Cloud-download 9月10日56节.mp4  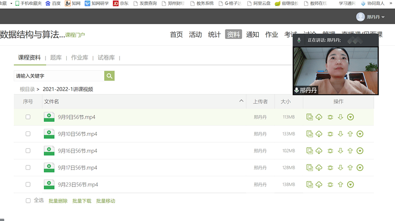[319, 134]
